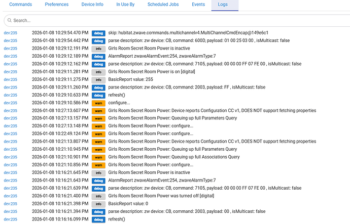Click dev:235 link beside BasicReport value: 255
The width and height of the screenshot is (350, 224).
point(10,79)
